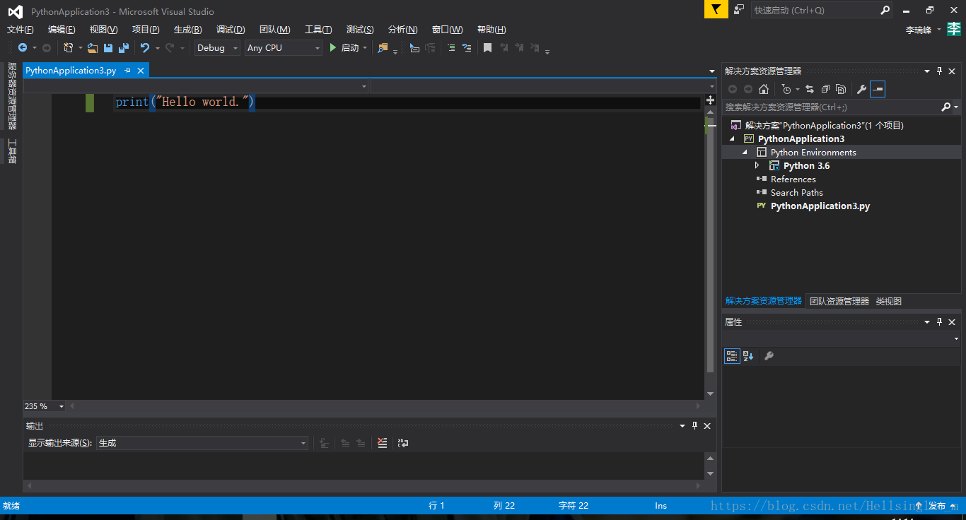
Task: Click the Pending Changes Filter clock icon
Action: (786, 89)
